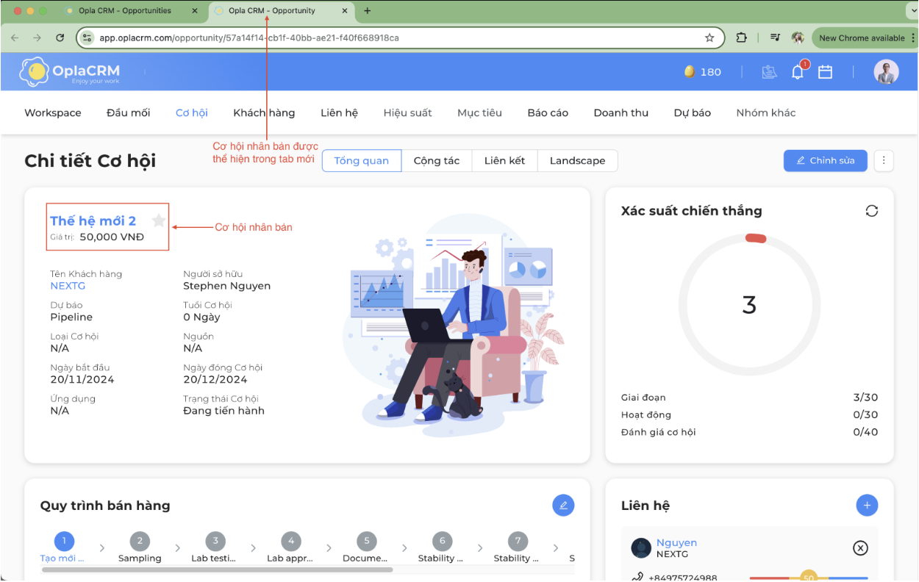Edit the Quy trình bán hàng pipeline
The height and width of the screenshot is (582, 919).
pos(563,505)
